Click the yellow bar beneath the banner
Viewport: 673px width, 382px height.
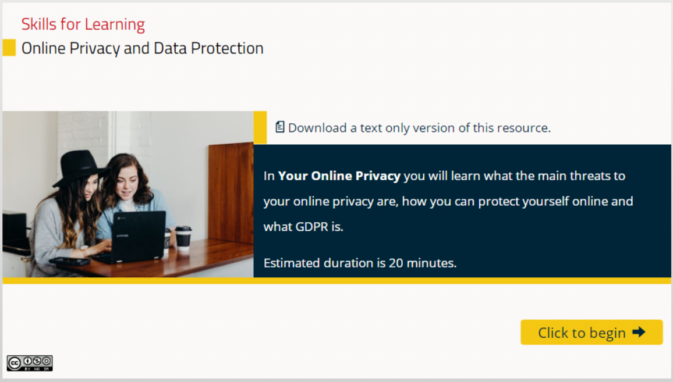pos(336,281)
